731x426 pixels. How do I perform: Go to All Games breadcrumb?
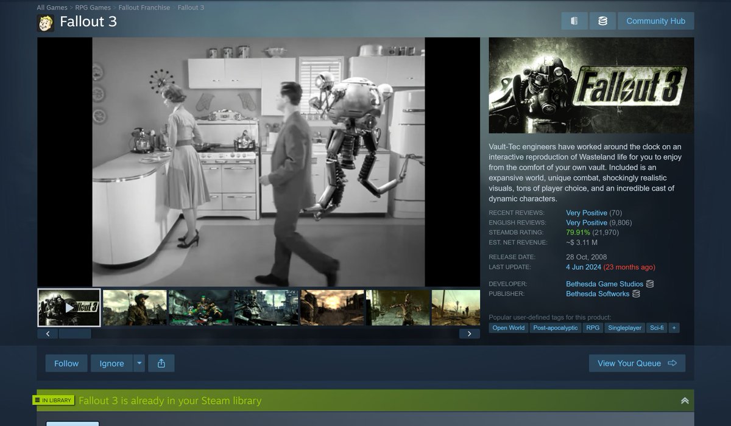pos(52,7)
